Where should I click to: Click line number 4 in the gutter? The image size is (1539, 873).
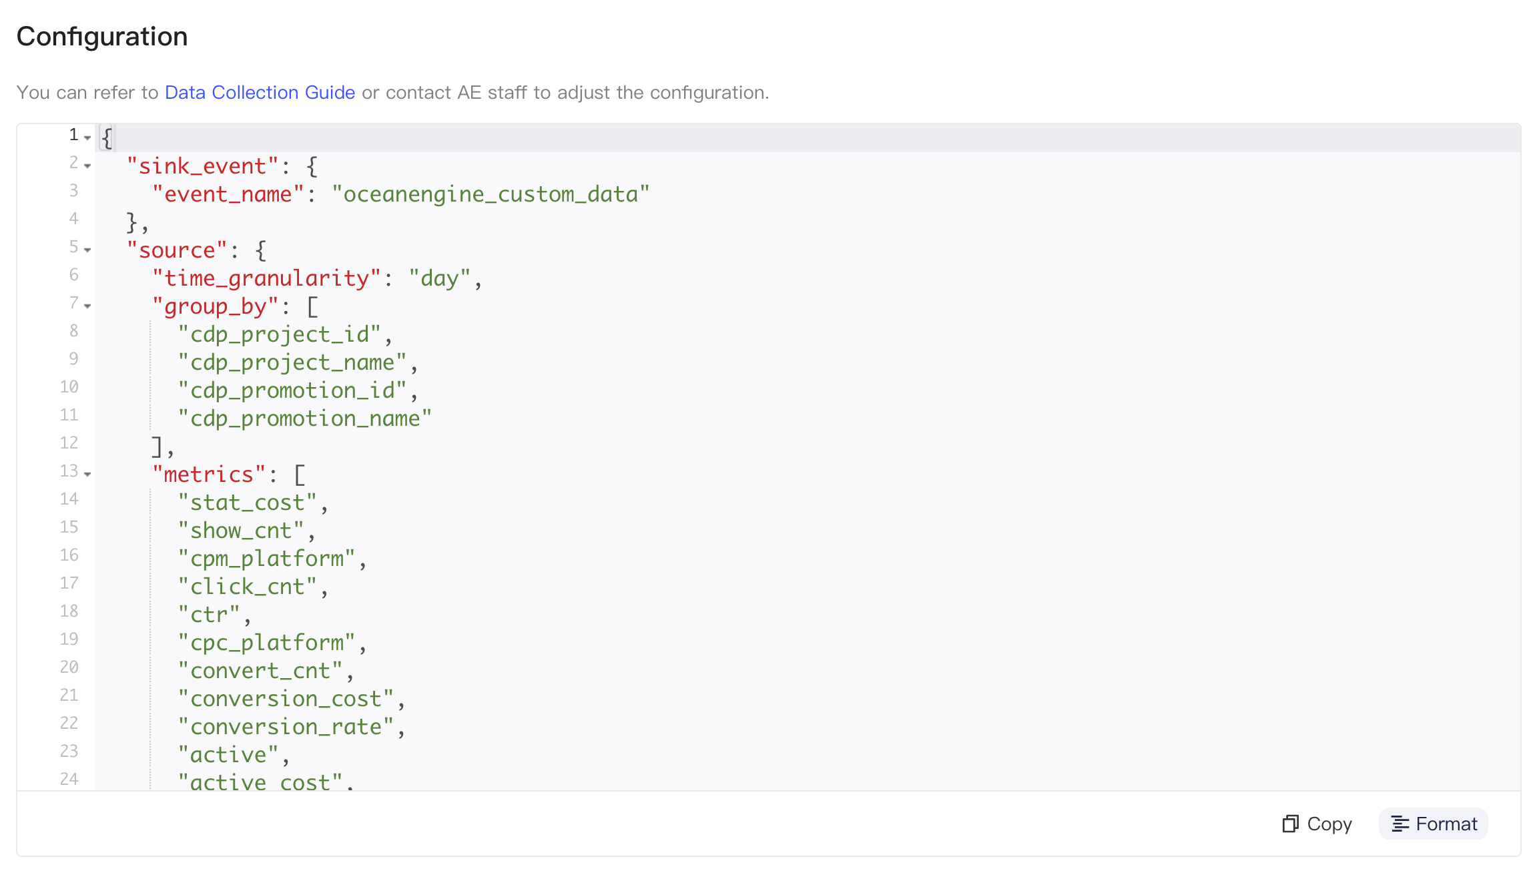74,218
